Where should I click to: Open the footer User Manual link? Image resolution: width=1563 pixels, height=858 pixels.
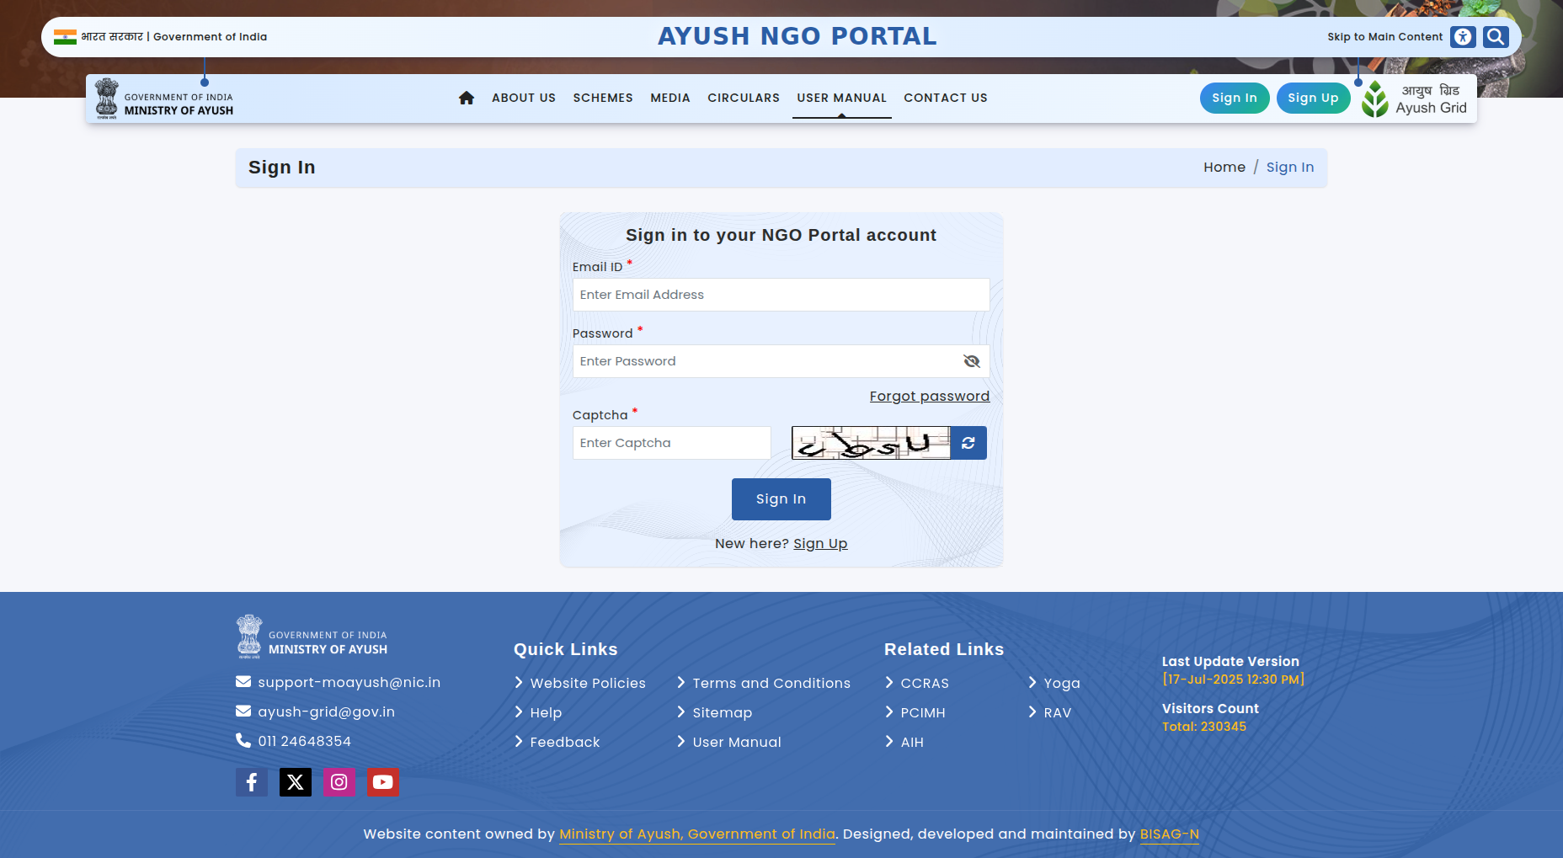737,743
